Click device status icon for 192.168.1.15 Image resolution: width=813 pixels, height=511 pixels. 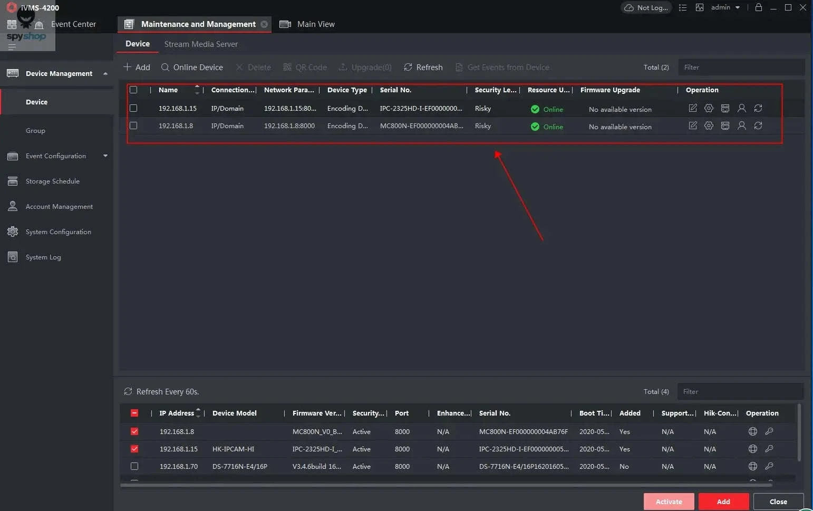[725, 108]
